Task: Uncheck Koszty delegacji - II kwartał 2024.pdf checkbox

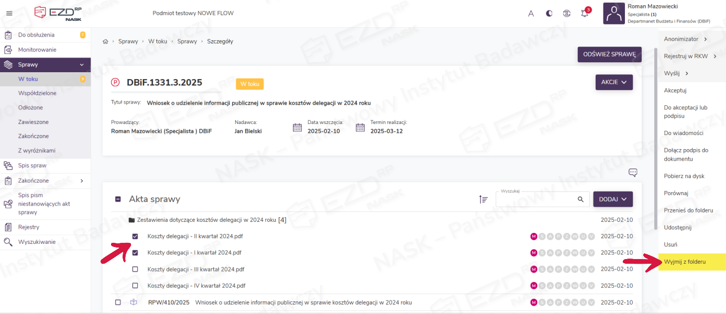Action: click(x=135, y=237)
